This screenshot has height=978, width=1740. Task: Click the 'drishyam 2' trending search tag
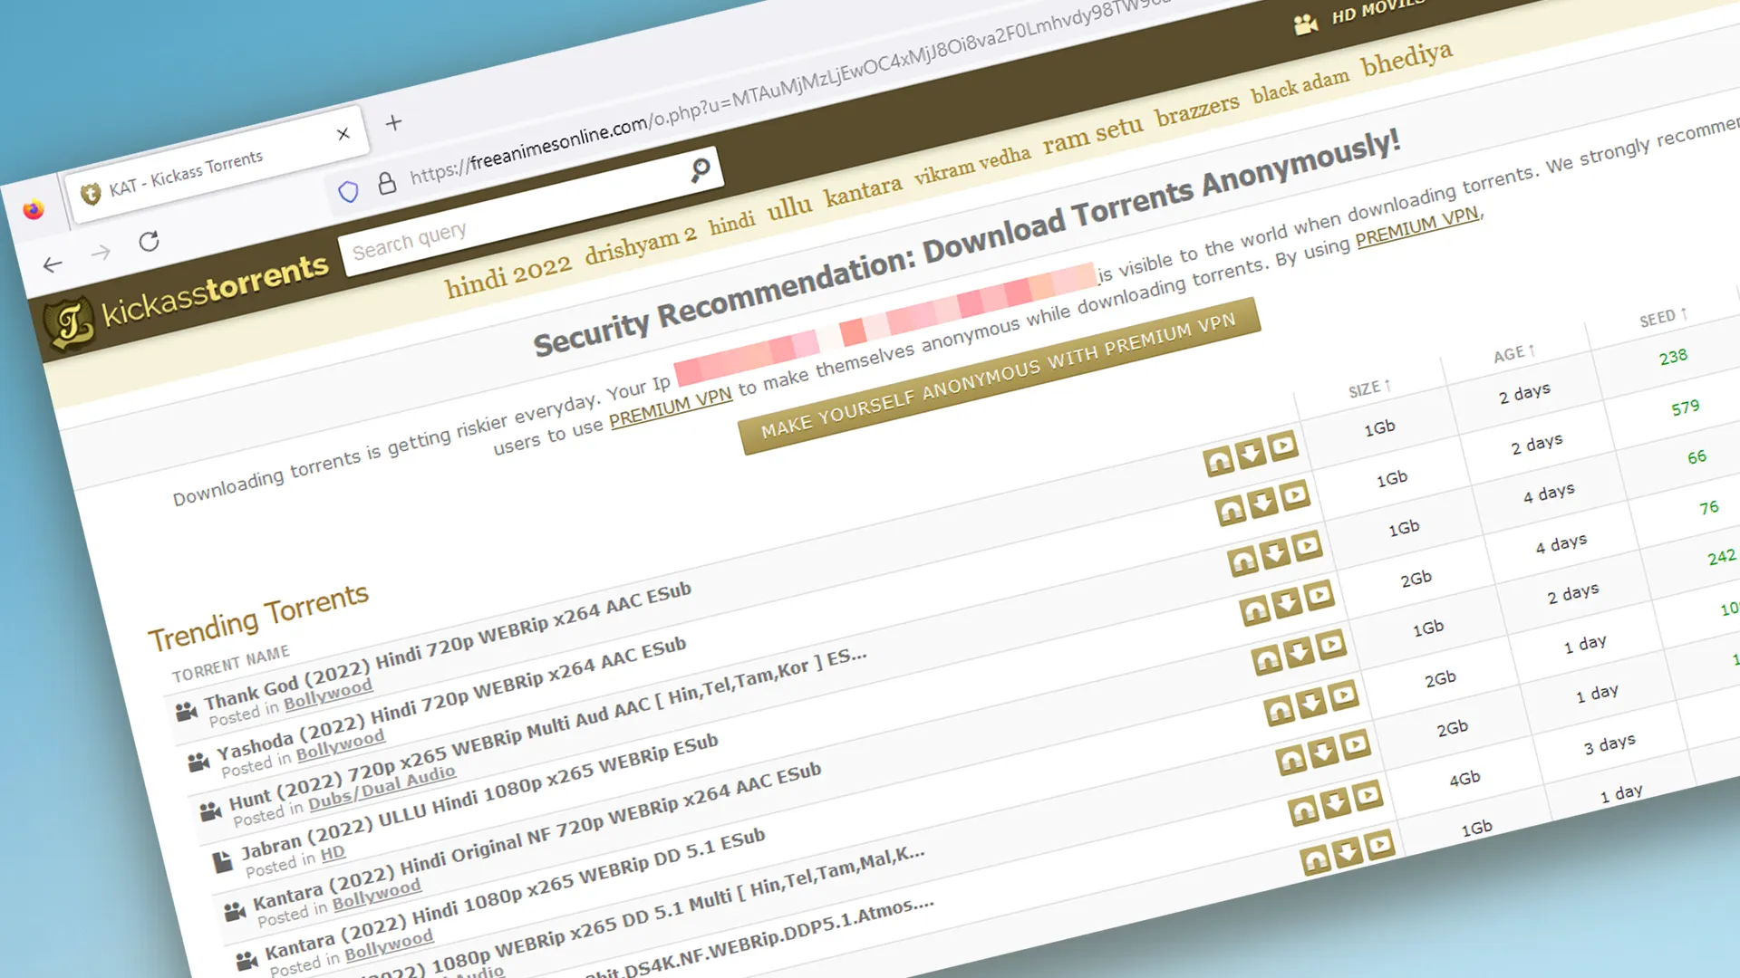640,244
